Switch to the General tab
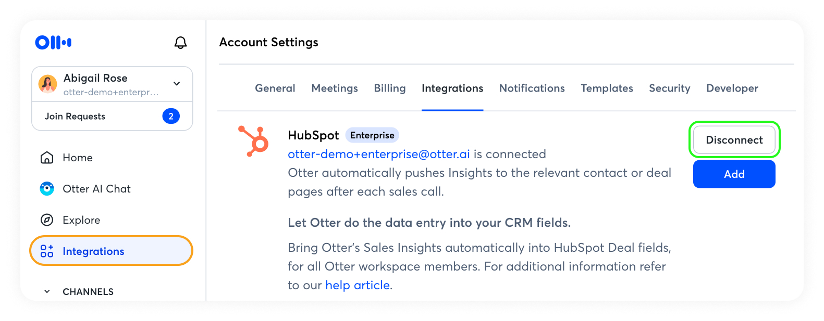 pos(275,88)
